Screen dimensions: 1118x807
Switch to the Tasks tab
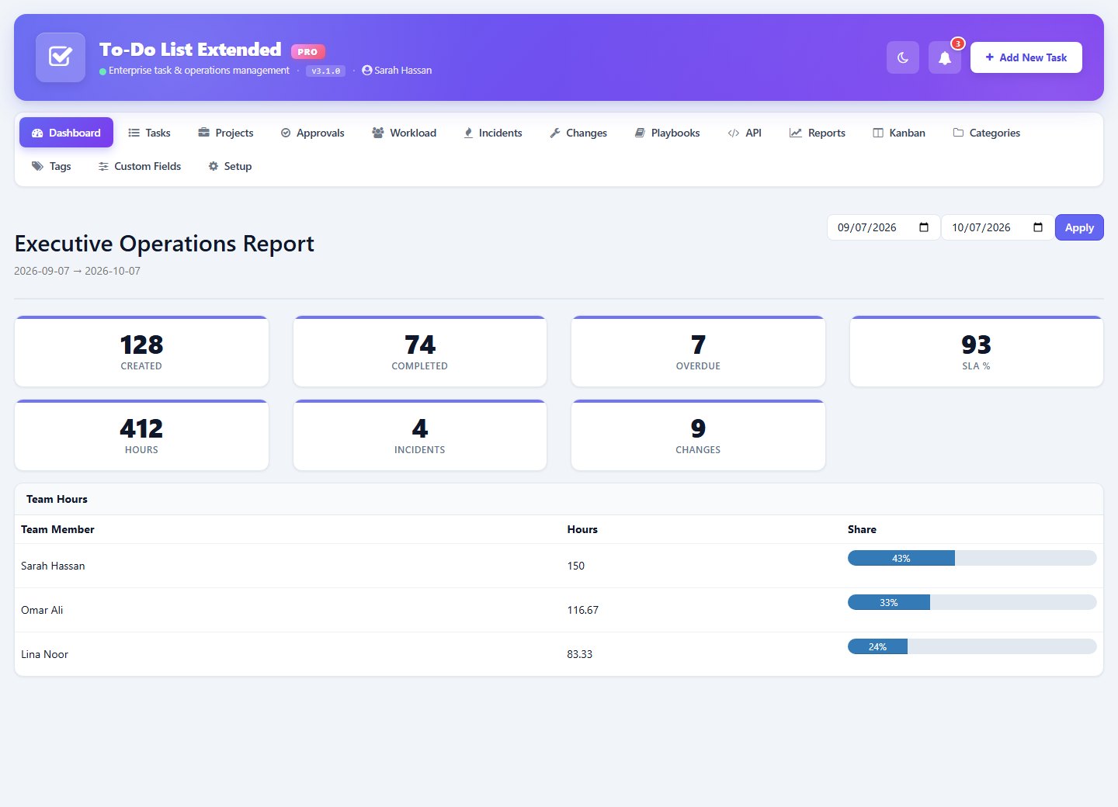149,133
